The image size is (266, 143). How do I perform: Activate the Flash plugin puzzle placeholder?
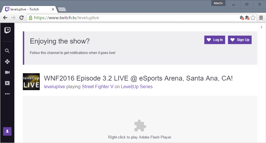(x=140, y=125)
